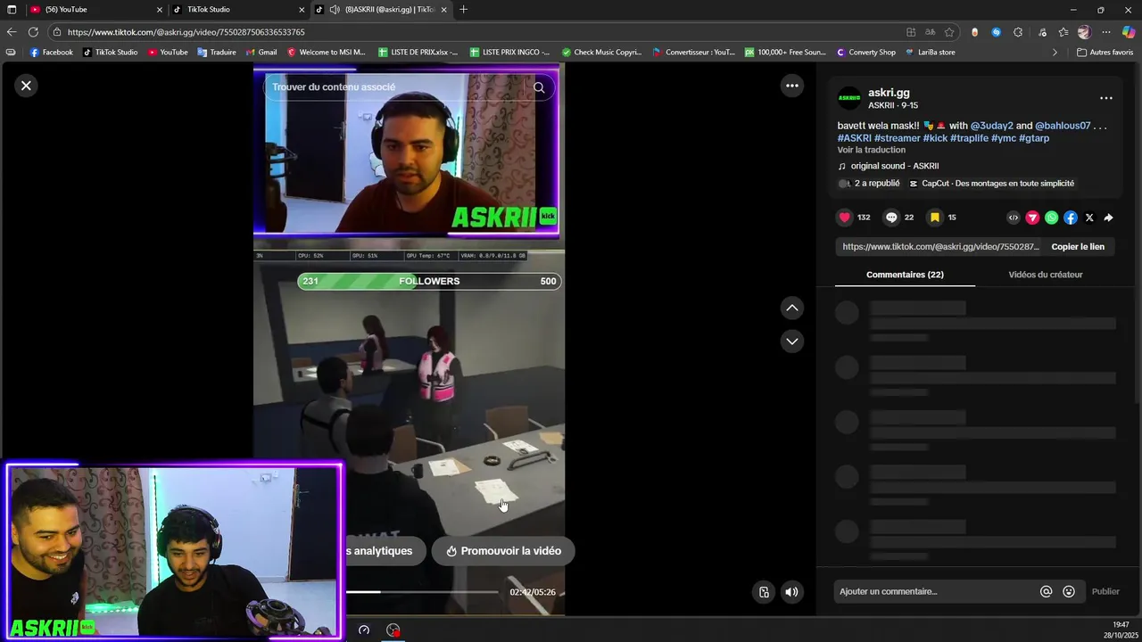Expand more share options arrow
Image resolution: width=1142 pixels, height=642 pixels.
click(x=1108, y=218)
